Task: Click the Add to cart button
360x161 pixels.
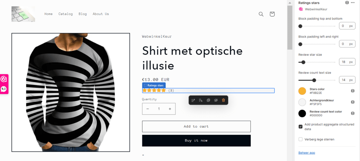Action: pyautogui.click(x=196, y=126)
